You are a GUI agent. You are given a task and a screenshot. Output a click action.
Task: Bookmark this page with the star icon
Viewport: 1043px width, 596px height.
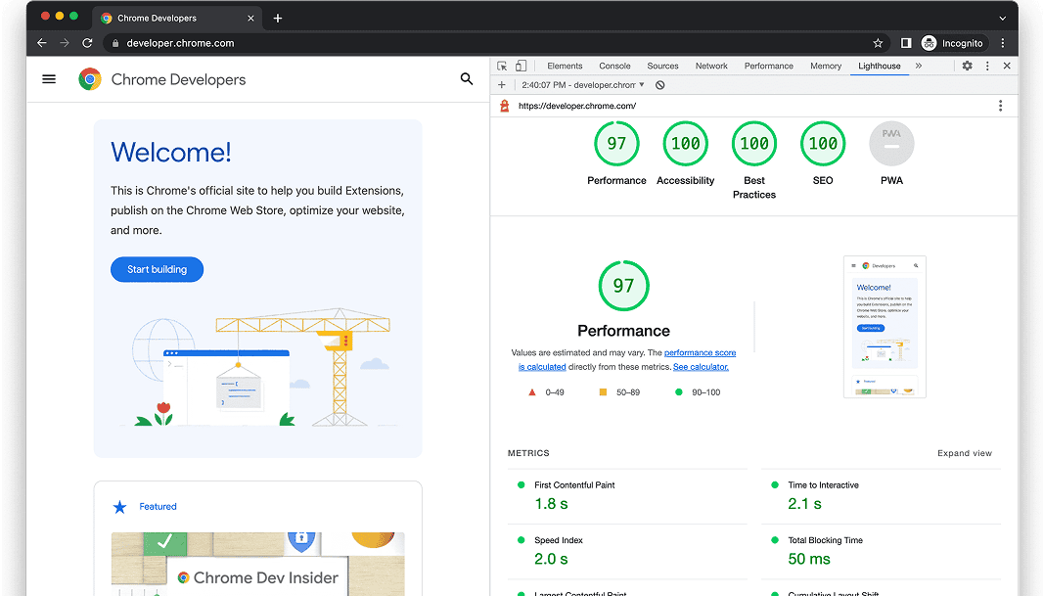pyautogui.click(x=878, y=43)
